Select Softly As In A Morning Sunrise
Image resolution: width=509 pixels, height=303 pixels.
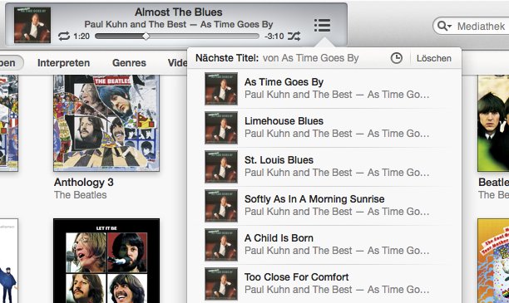pyautogui.click(x=324, y=205)
